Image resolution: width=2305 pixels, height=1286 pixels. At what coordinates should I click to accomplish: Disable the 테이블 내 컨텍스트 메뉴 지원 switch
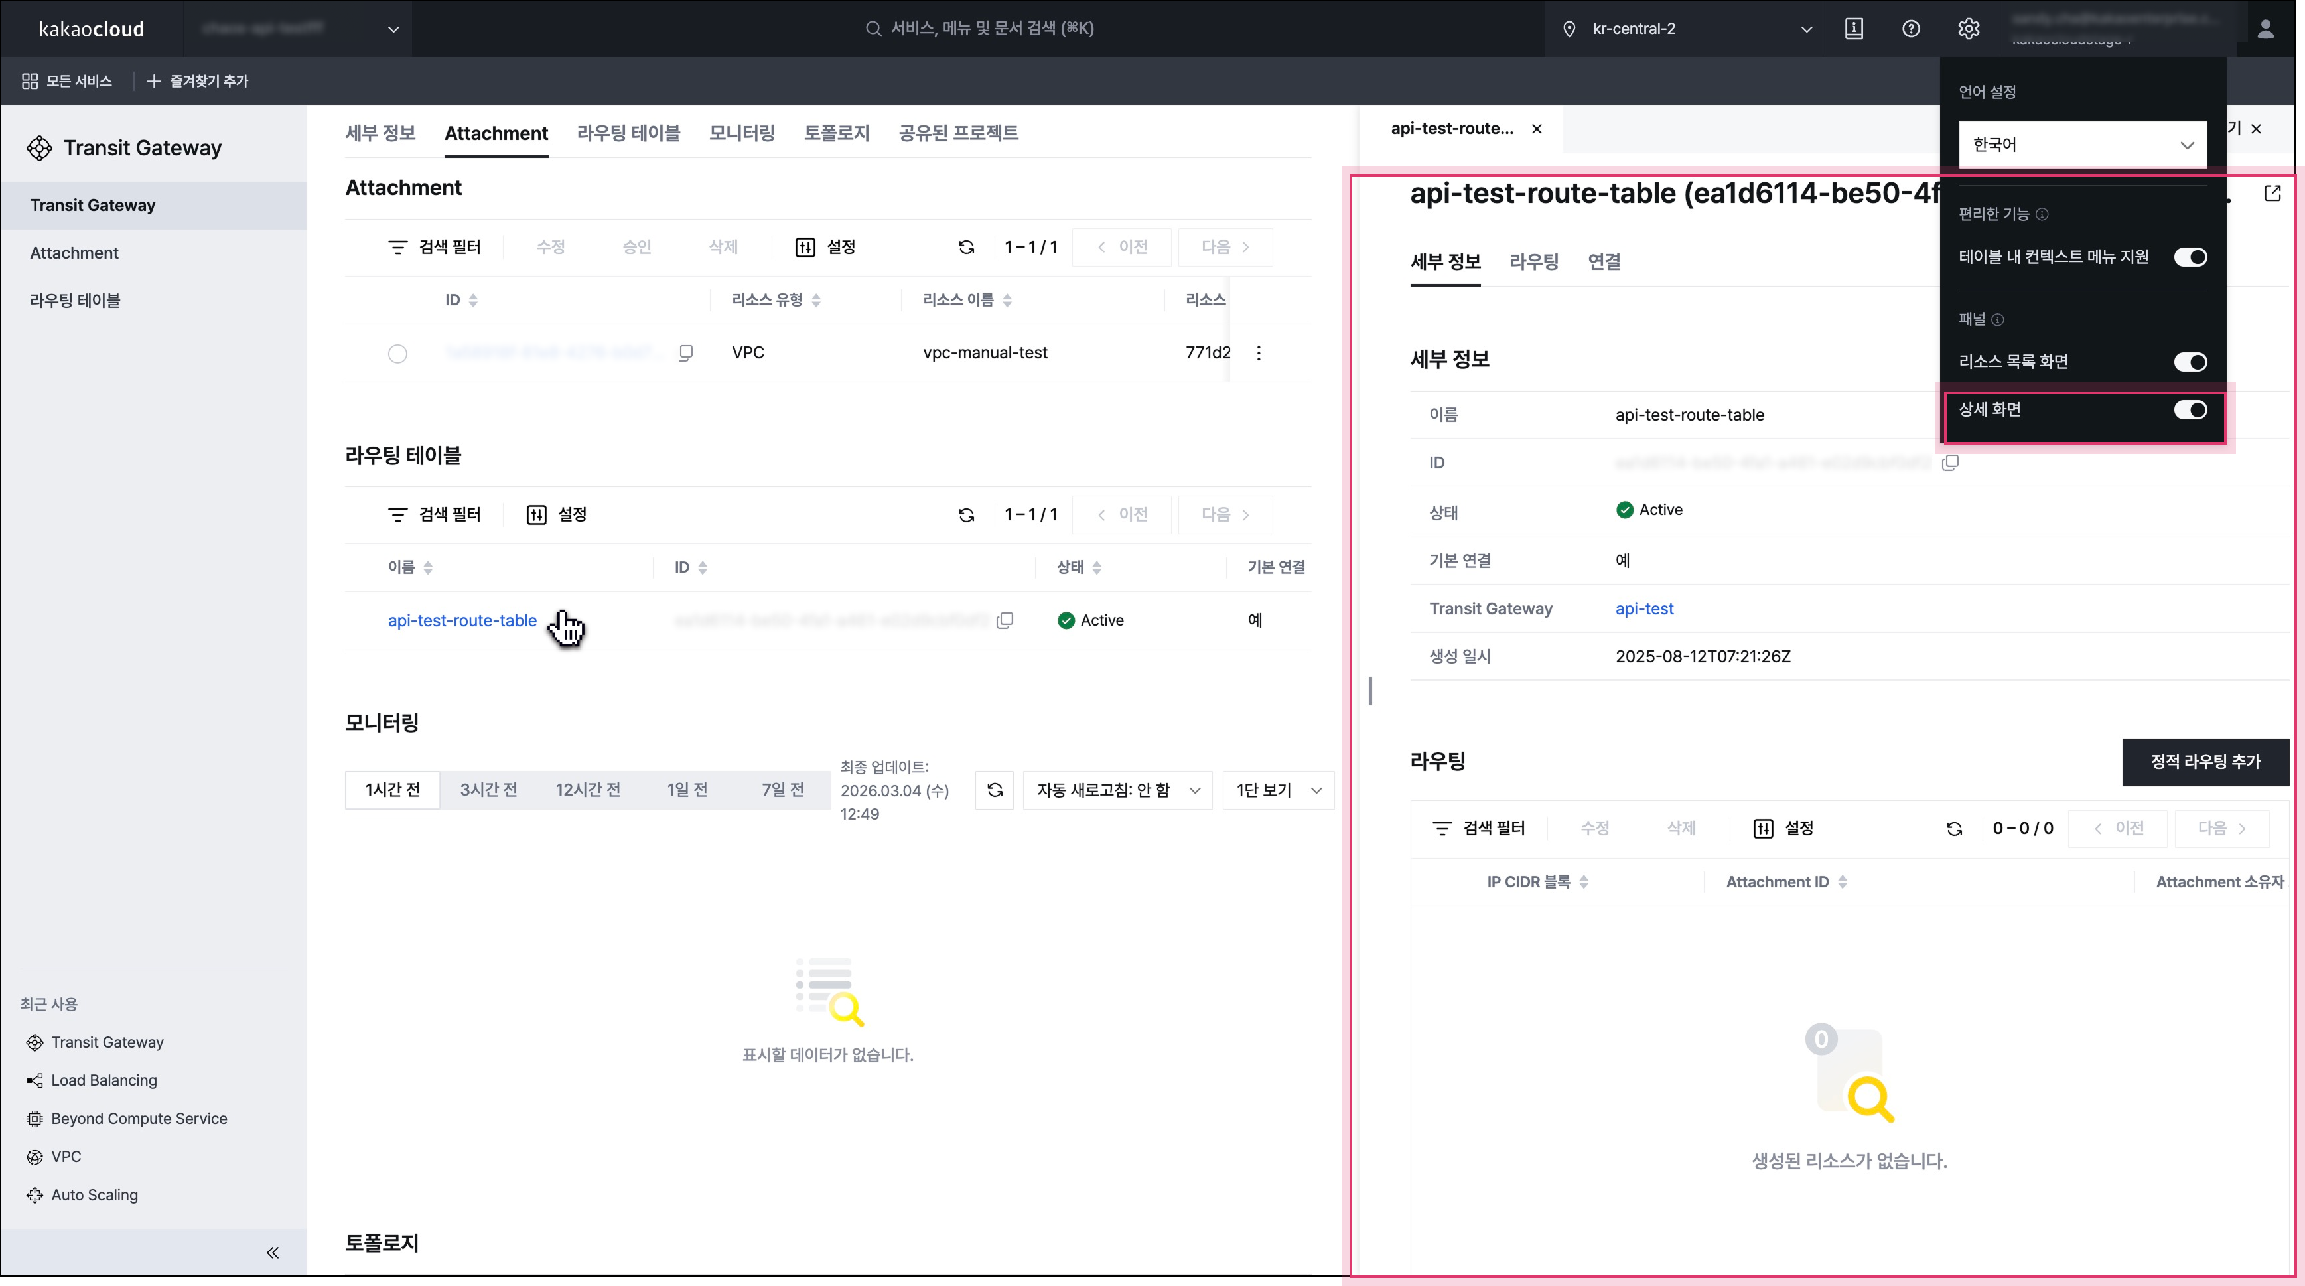click(2190, 257)
